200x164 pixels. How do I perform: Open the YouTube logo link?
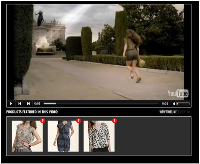pos(178,93)
